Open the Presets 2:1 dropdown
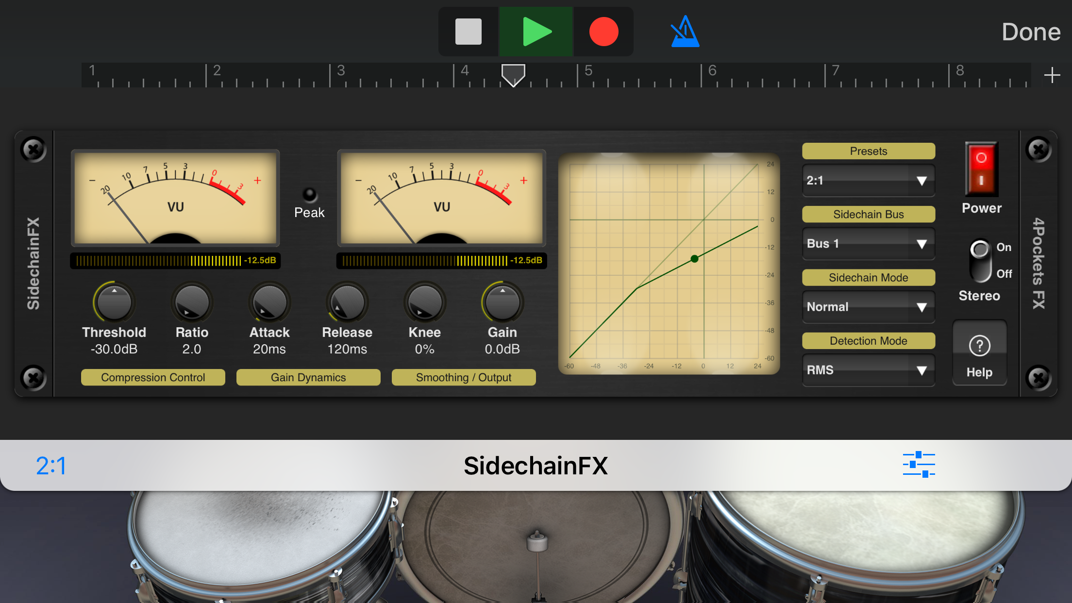Image resolution: width=1072 pixels, height=603 pixels. [868, 181]
